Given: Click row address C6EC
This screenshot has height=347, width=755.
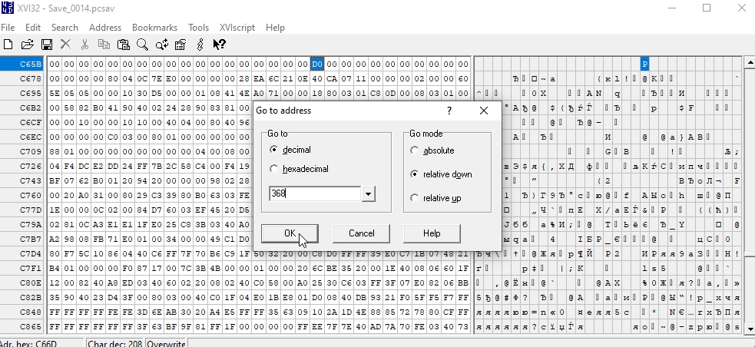Looking at the screenshot, I should click(22, 137).
